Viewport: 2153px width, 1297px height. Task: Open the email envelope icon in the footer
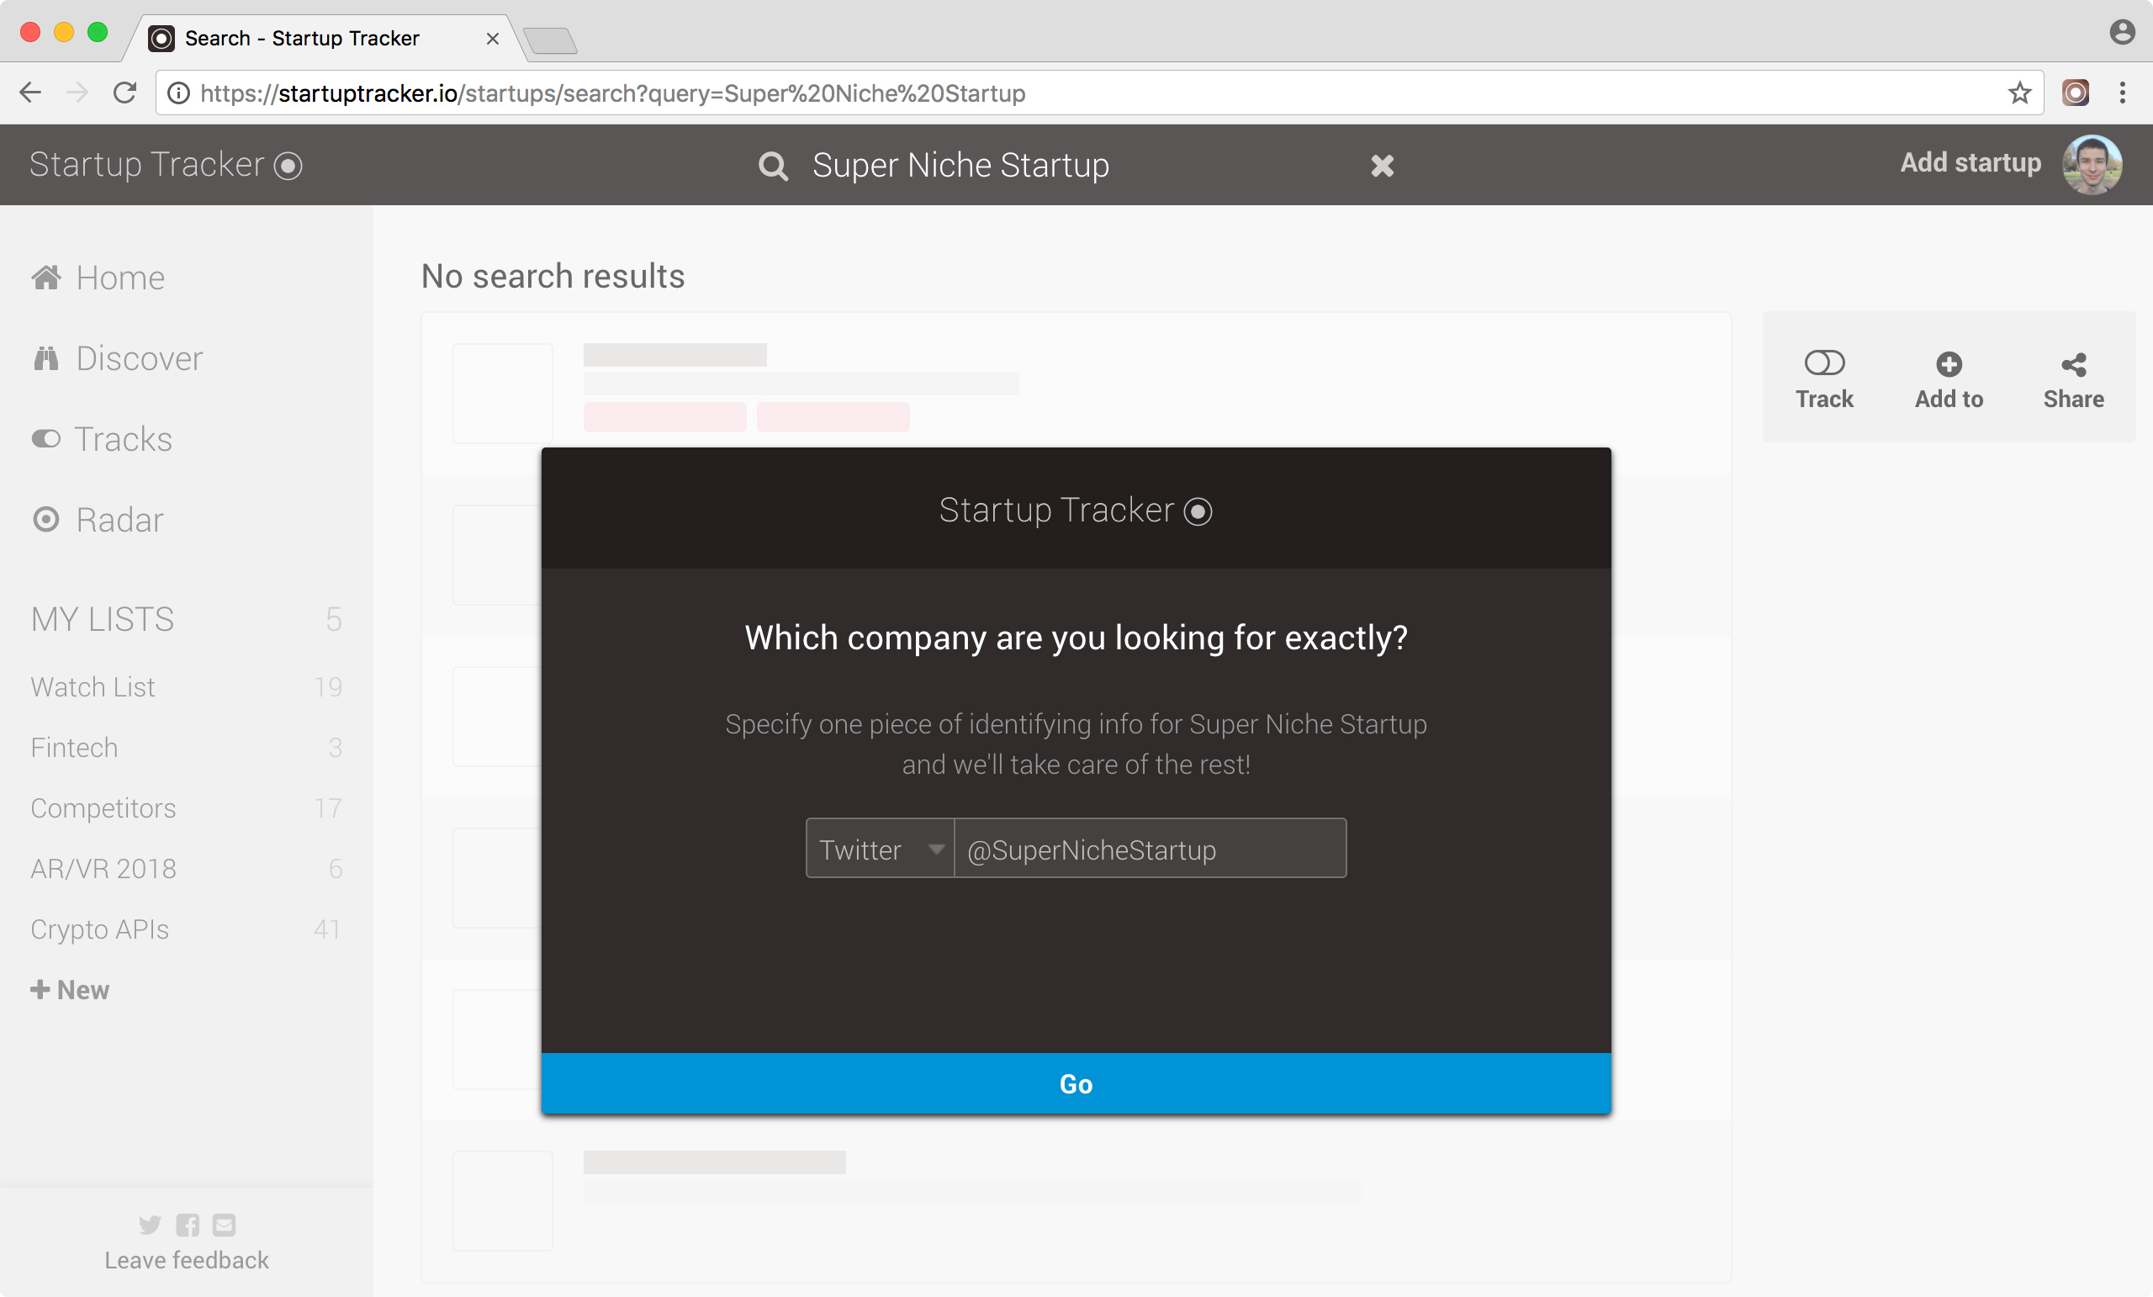(225, 1225)
